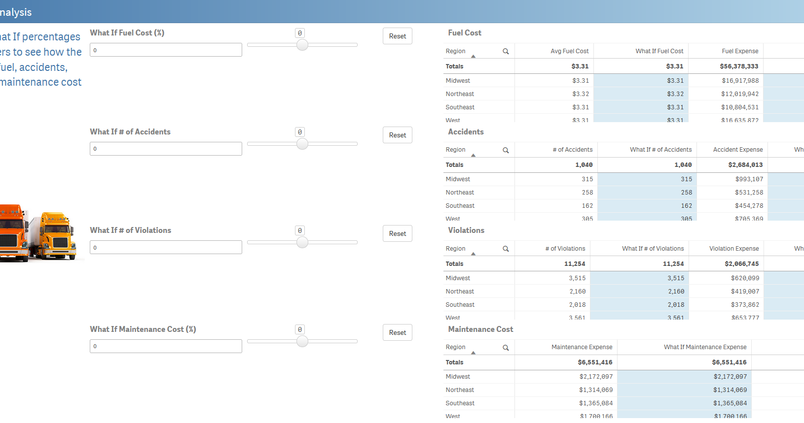Click the $2,066,745 Violation Expense total
This screenshot has height=423, width=804.
click(x=741, y=264)
